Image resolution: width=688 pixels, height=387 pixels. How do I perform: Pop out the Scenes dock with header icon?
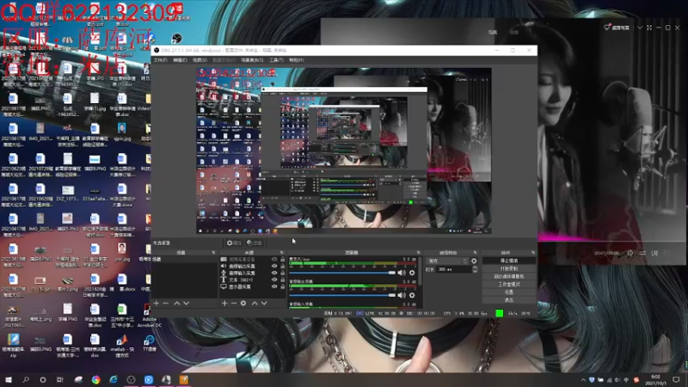click(213, 253)
